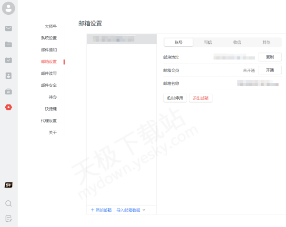The height and width of the screenshot is (227, 286).
Task: Switch to the 写信 tab
Action: (x=208, y=42)
